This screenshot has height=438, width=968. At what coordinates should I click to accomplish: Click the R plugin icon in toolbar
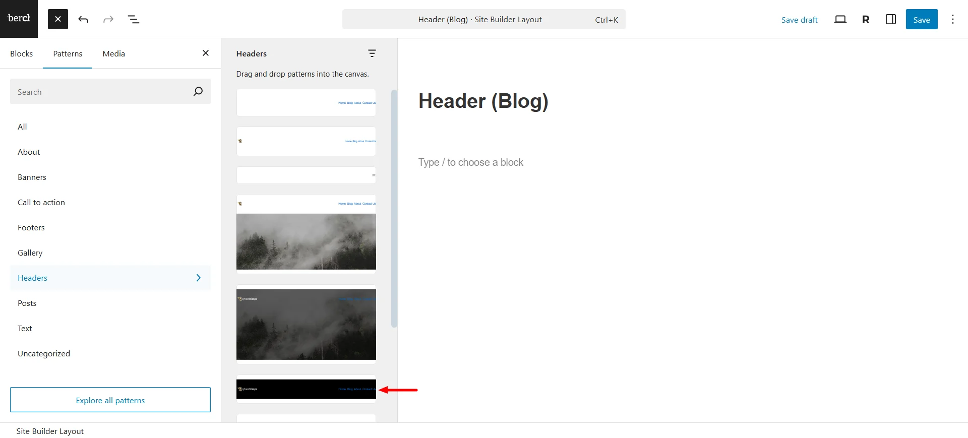click(x=866, y=19)
